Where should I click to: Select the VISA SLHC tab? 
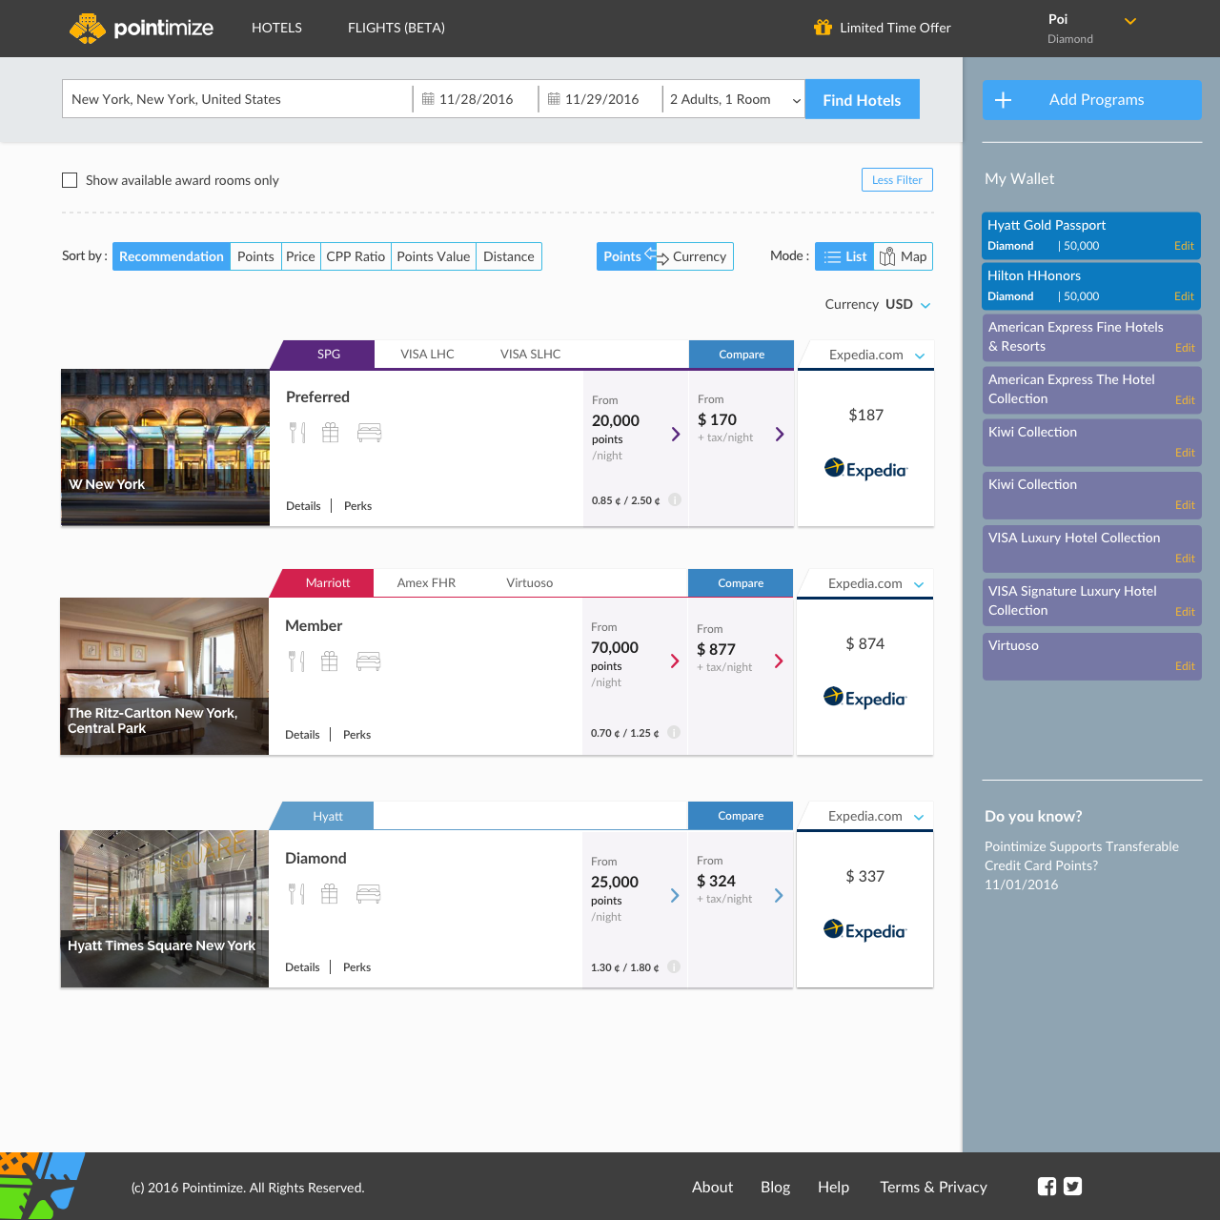[531, 354]
